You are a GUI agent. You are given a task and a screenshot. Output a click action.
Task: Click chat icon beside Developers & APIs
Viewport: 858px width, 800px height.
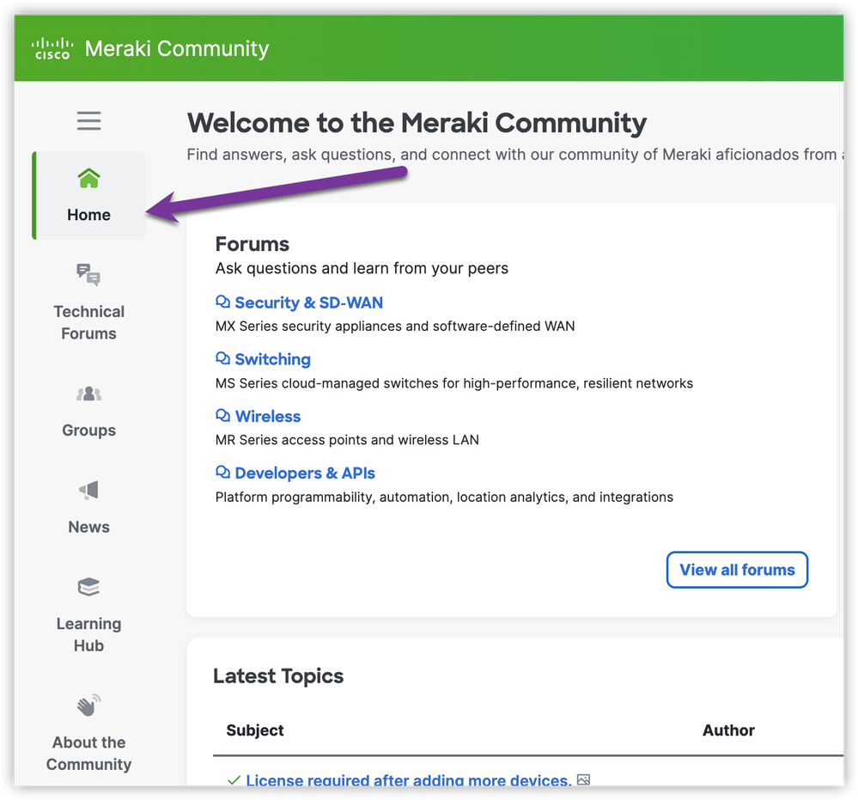coord(222,472)
